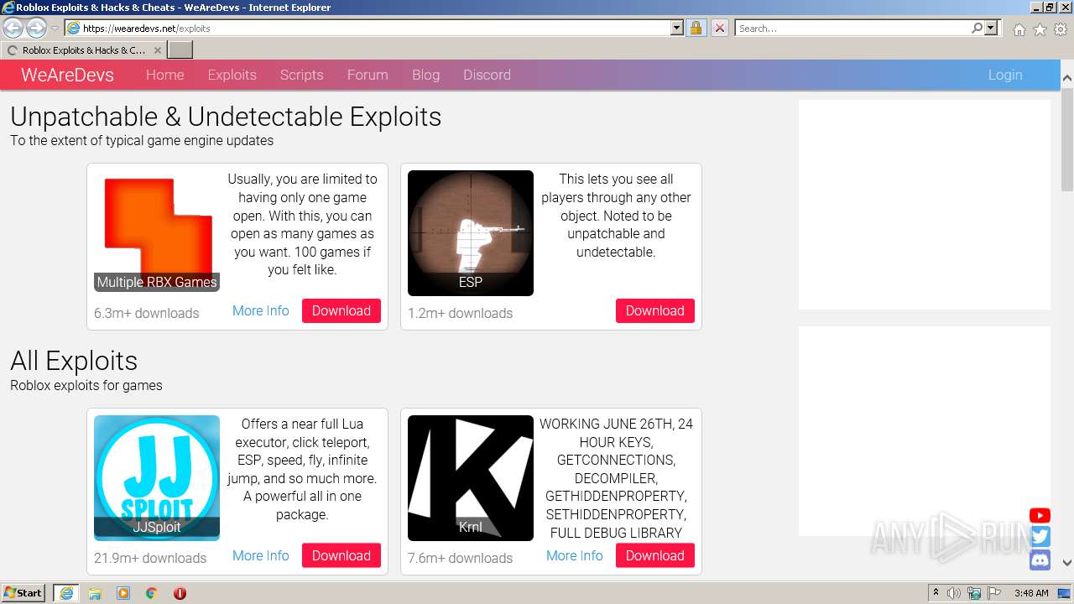This screenshot has height=604, width=1074.
Task: Open More Info for Krnl
Action: pos(574,555)
